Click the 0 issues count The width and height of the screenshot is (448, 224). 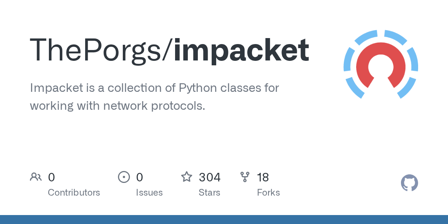point(140,177)
